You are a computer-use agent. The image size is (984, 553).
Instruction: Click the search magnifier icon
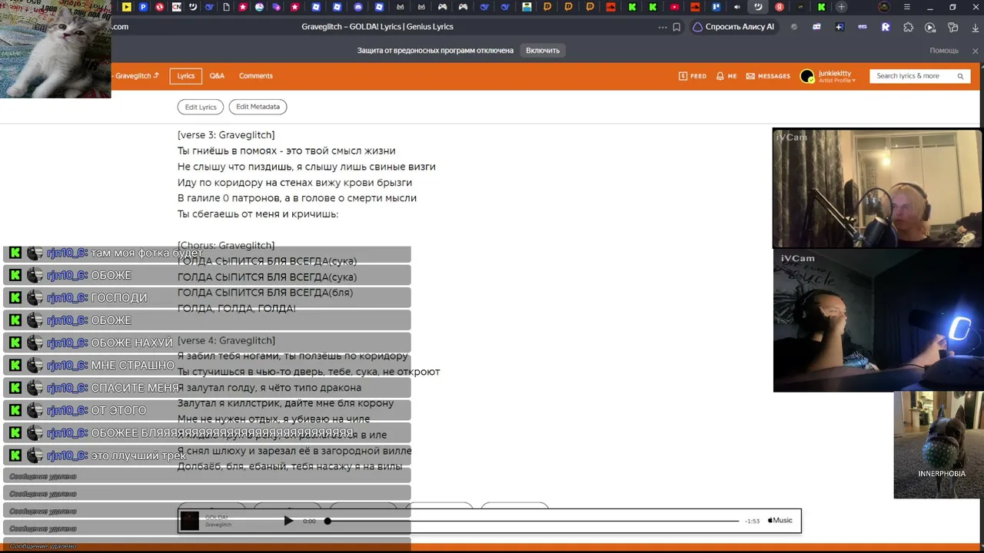click(960, 76)
